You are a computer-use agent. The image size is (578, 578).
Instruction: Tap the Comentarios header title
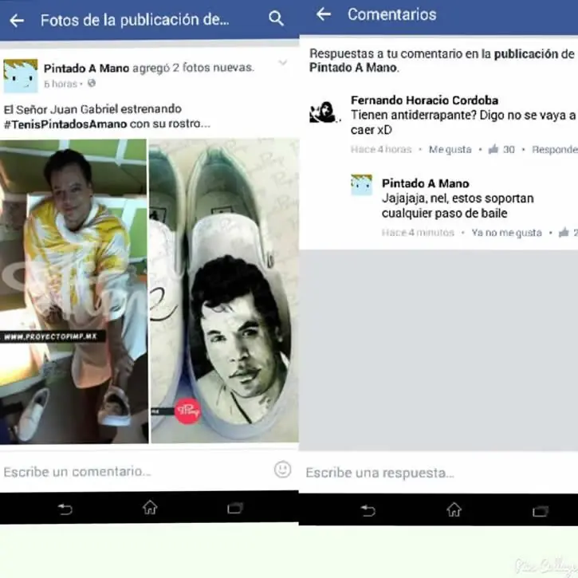point(392,14)
